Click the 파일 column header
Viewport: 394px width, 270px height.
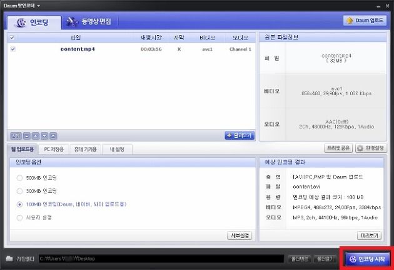(75, 38)
